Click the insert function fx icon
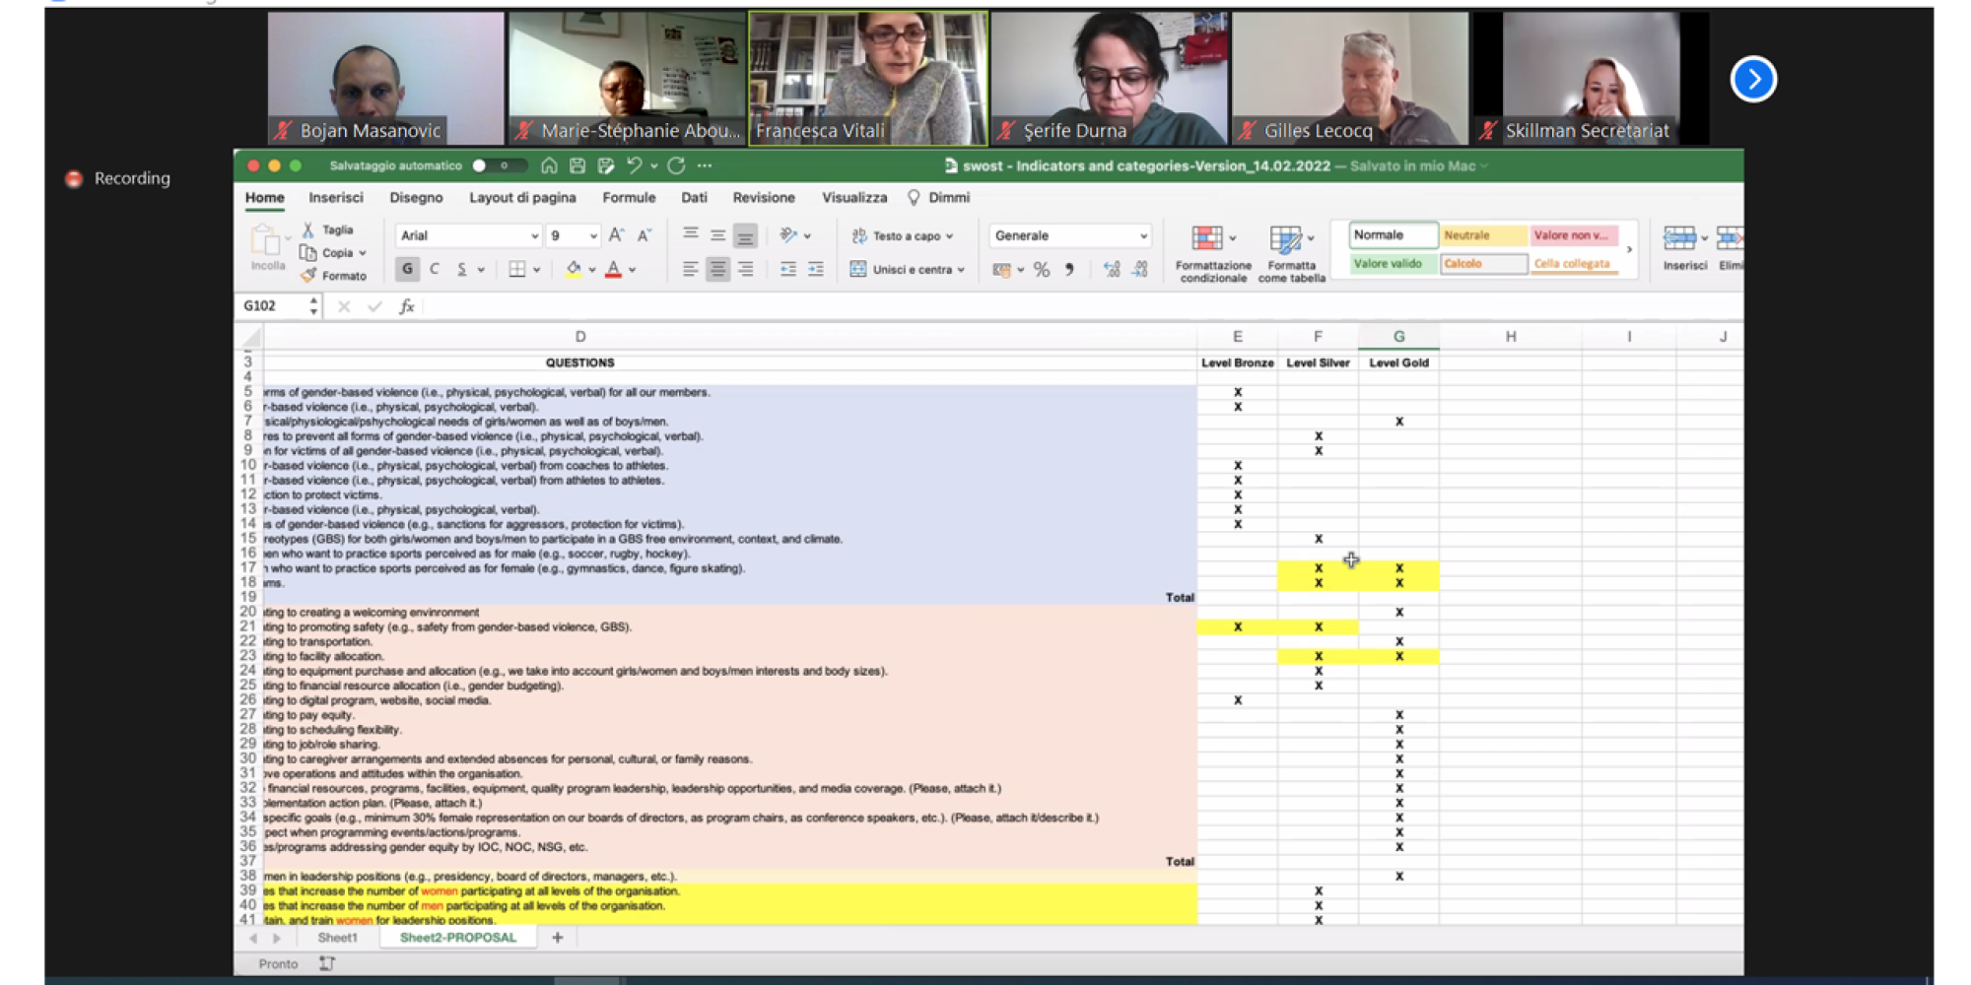This screenshot has width=1971, height=985. coord(406,306)
